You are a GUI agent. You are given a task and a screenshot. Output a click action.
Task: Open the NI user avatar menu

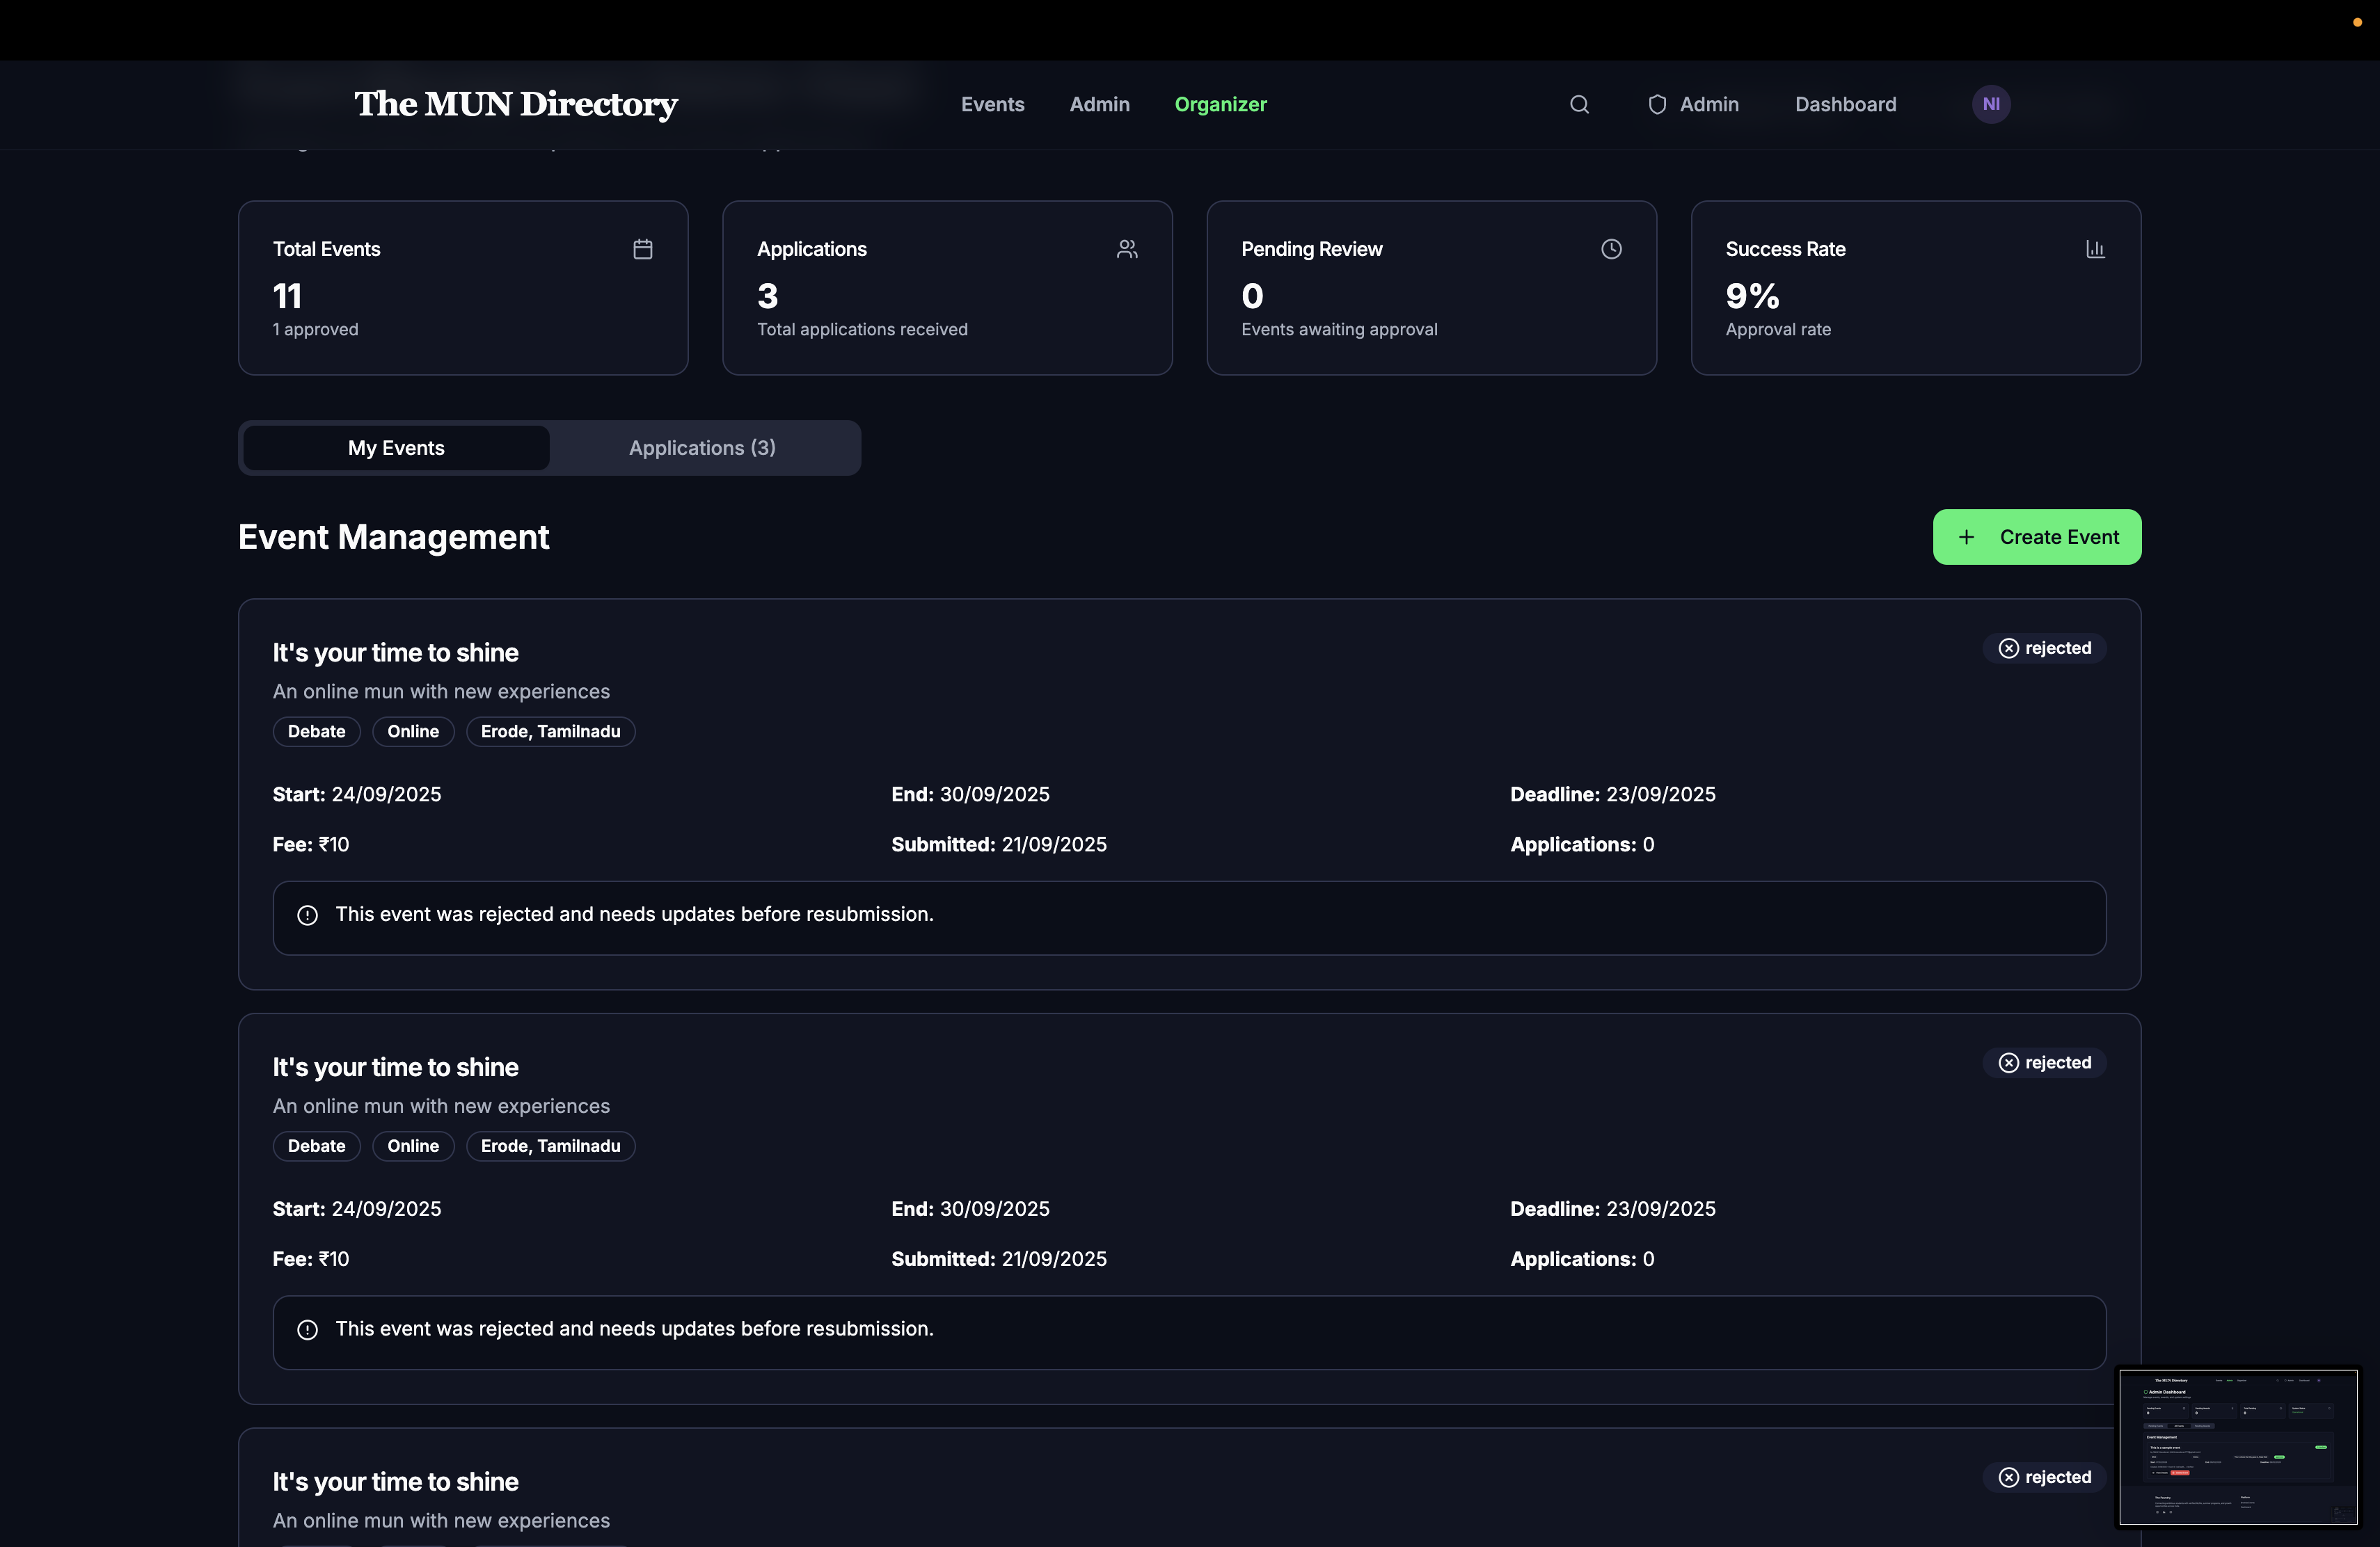pos(1990,105)
